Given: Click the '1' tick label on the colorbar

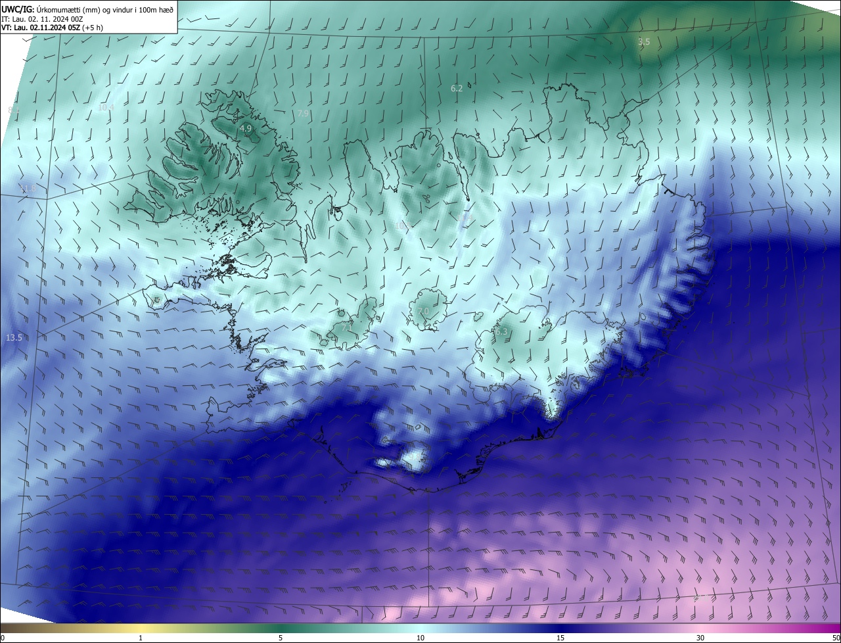Looking at the screenshot, I should (x=141, y=638).
